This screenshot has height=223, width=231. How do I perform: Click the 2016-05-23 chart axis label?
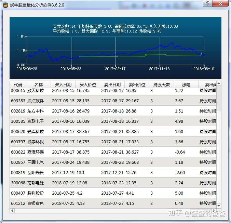pyautogui.click(x=71, y=69)
